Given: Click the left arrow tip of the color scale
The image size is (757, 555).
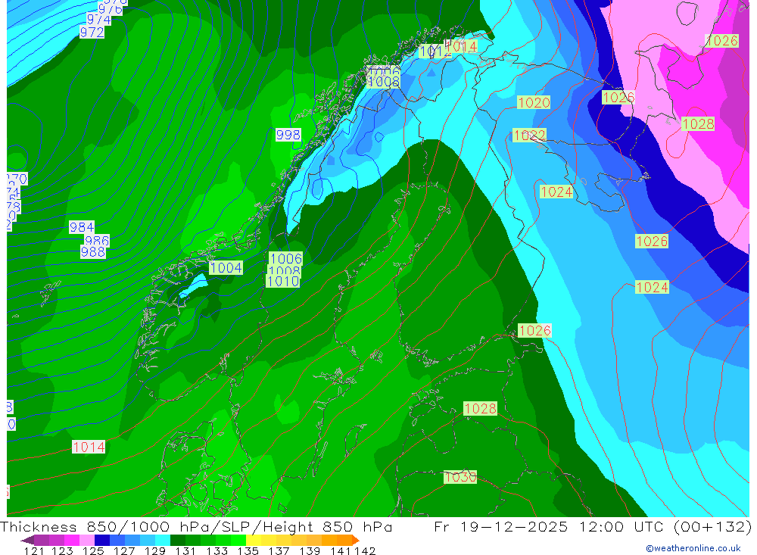Looking at the screenshot, I should tap(27, 540).
